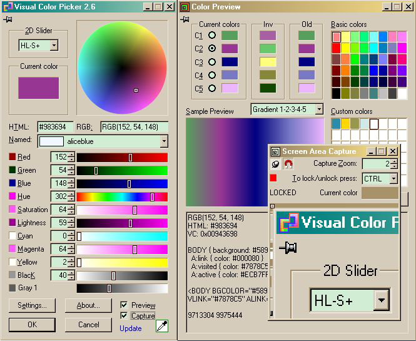Click the Black channel color icon
416x341 pixels.
[x=13, y=275]
